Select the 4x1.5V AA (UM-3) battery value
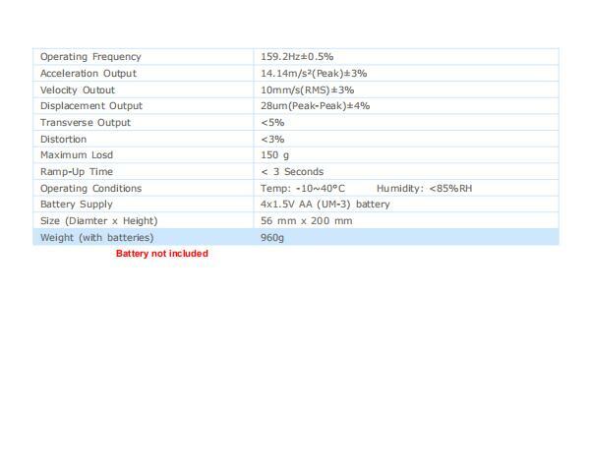The image size is (590, 471). 324,205
